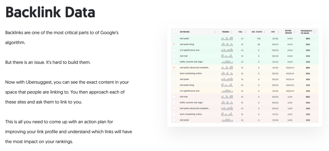This screenshot has height=151, width=329.
Task: Click the 'niel niel' HIGH row keyword
Action: [183, 56]
